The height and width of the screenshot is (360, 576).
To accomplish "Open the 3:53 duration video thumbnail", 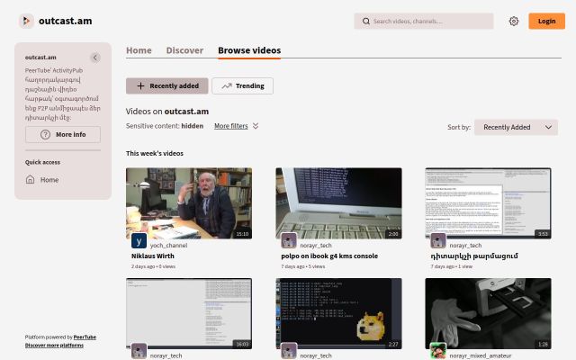I will point(488,203).
